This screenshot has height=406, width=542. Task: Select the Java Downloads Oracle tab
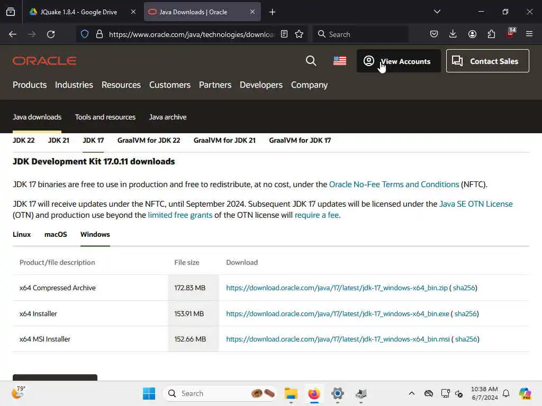pyautogui.click(x=202, y=12)
